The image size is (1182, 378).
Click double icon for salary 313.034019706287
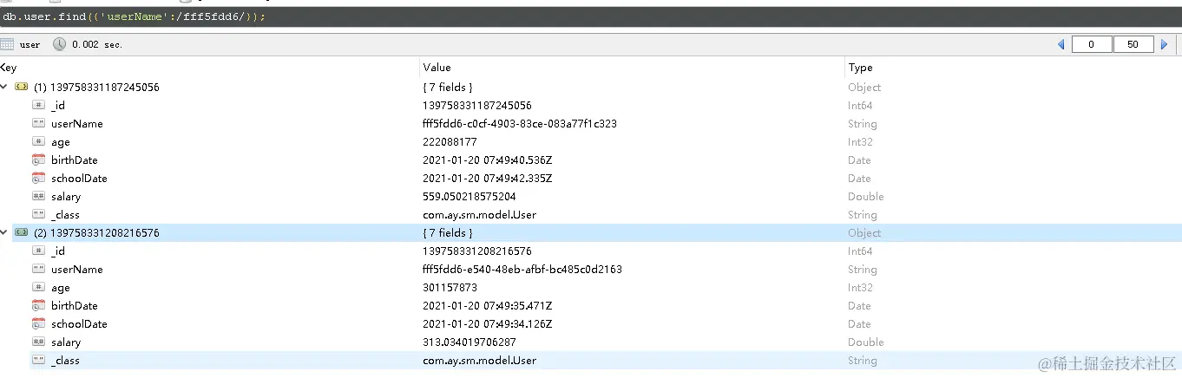tap(38, 342)
